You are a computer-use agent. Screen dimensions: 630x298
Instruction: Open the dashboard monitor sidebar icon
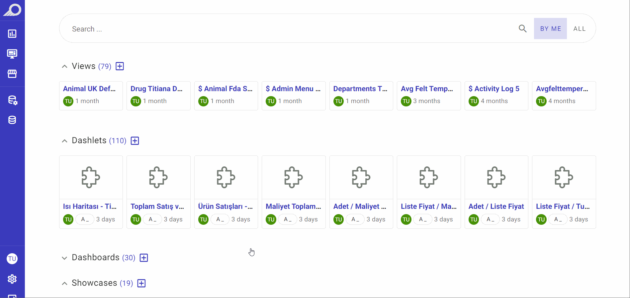coord(12,54)
